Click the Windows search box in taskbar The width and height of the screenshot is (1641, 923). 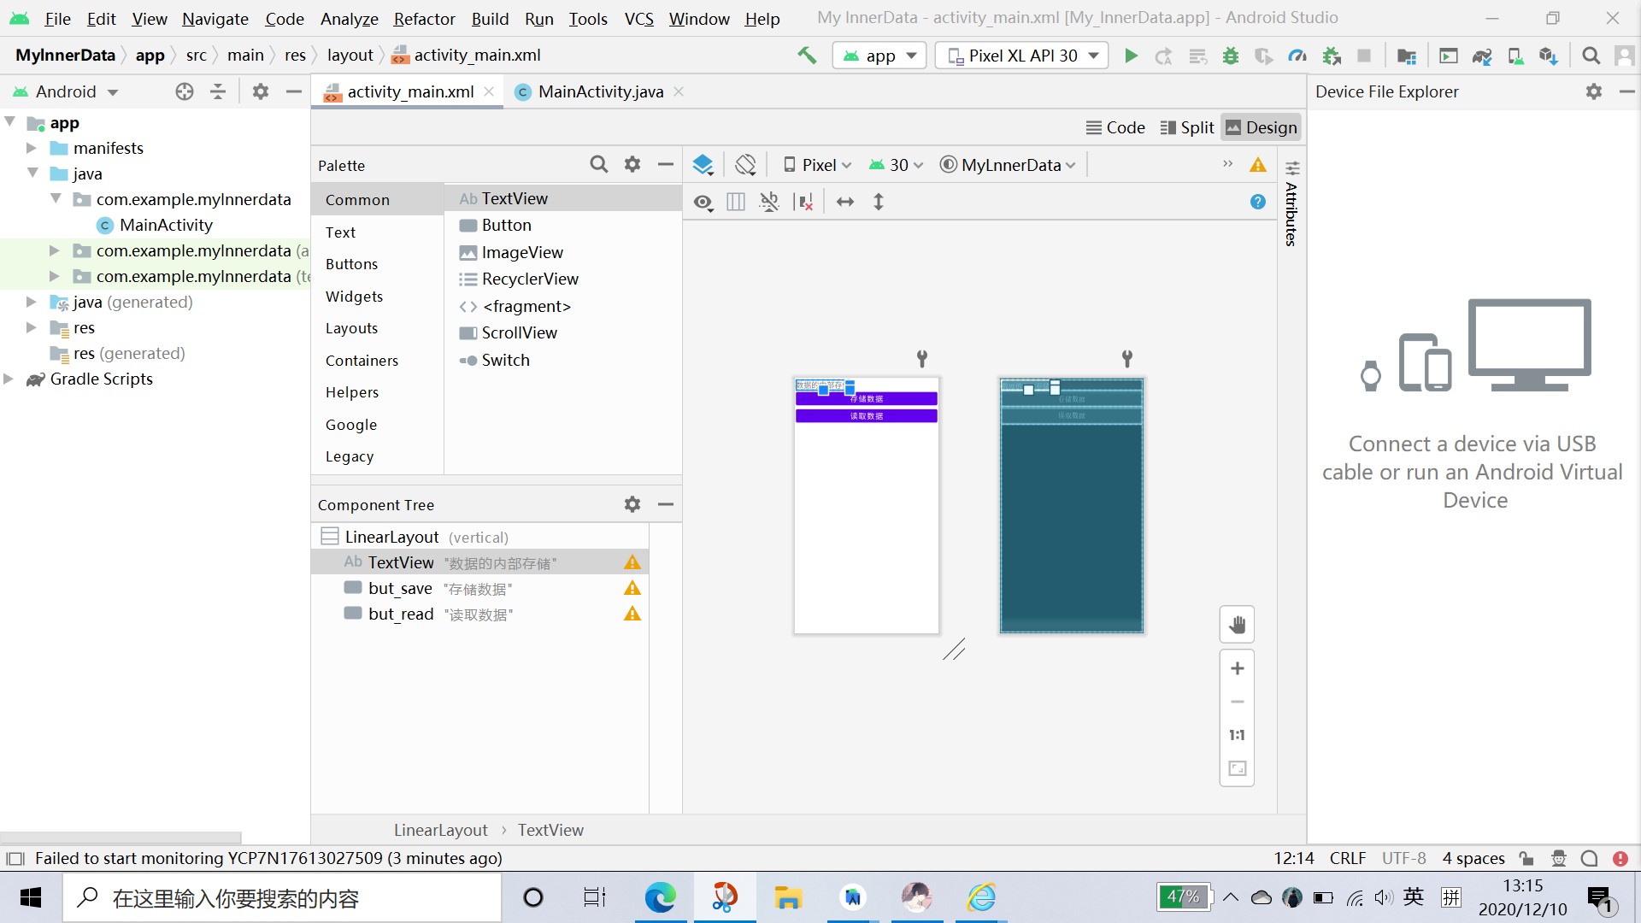[282, 897]
